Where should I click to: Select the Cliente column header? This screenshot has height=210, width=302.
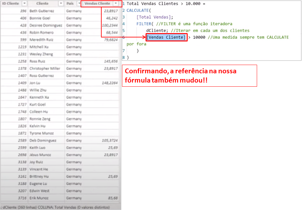(x=42, y=4)
